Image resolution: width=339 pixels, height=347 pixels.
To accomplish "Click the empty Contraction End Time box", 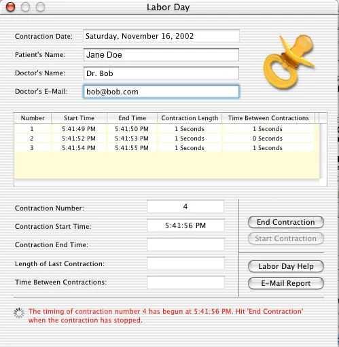I will coord(185,244).
